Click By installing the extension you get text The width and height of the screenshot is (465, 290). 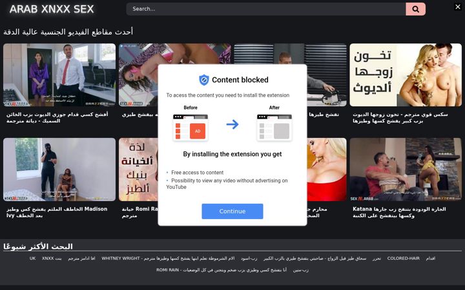click(x=232, y=154)
